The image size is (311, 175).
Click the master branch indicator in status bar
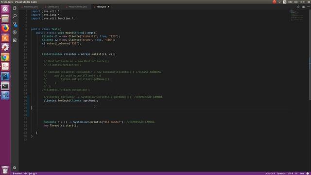pos(17,174)
